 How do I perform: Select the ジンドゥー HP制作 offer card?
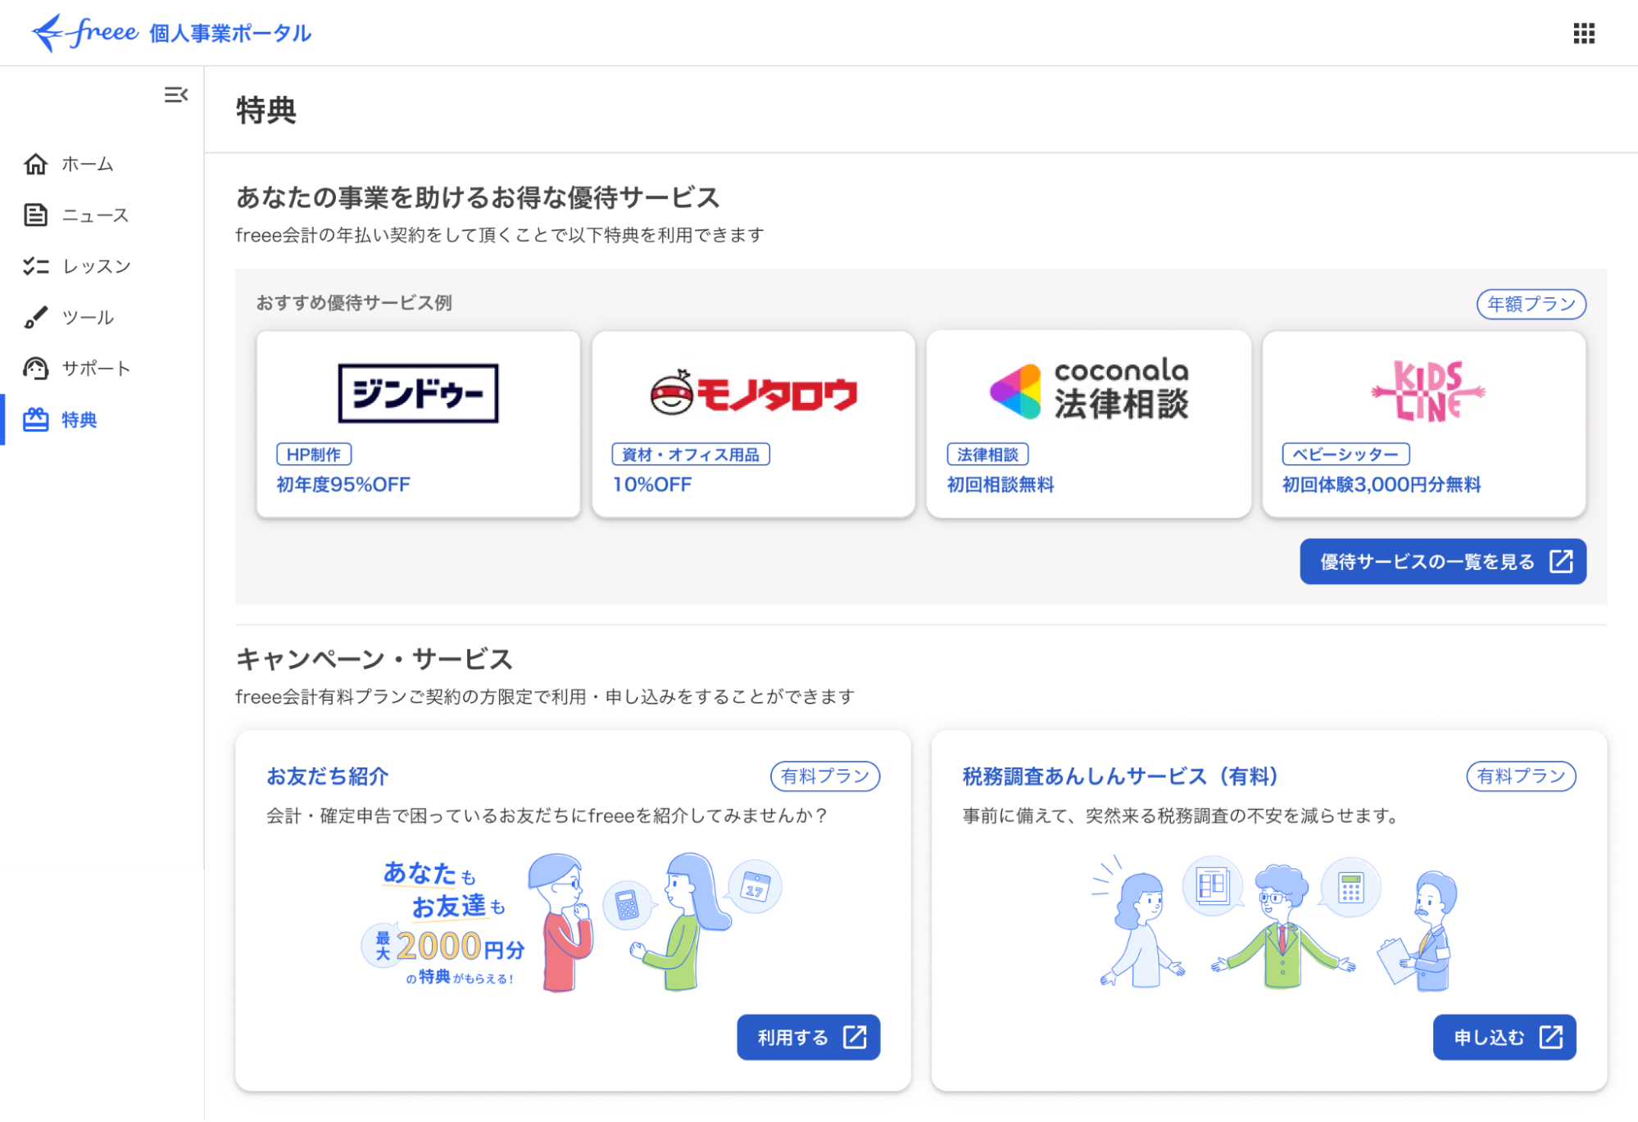click(418, 423)
